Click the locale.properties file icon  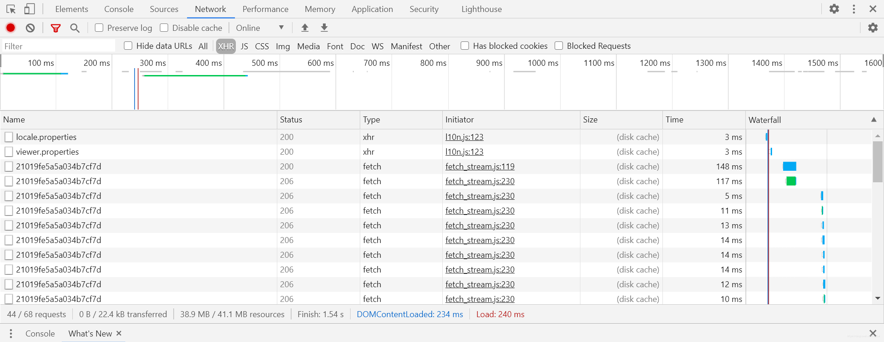[x=9, y=137]
